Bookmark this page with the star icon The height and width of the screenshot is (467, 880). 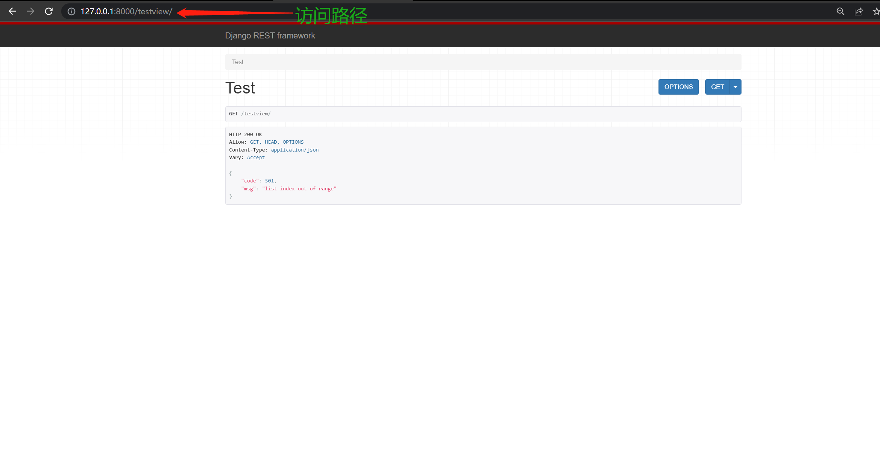pyautogui.click(x=876, y=11)
